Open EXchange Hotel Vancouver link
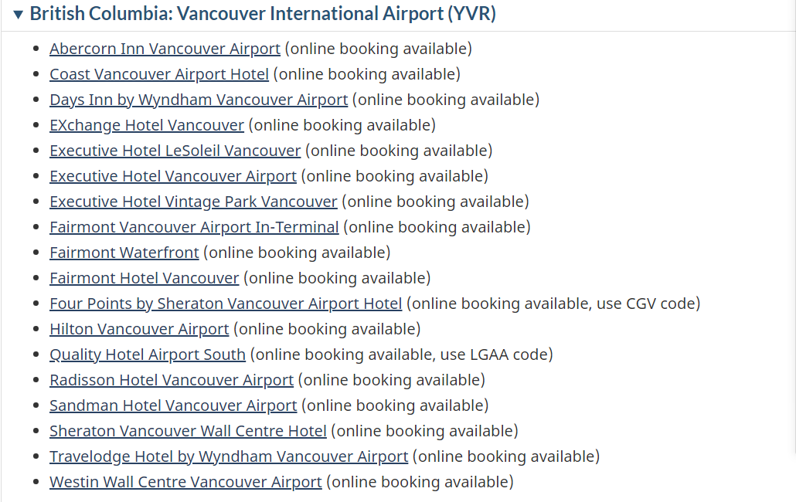Image resolution: width=796 pixels, height=502 pixels. (147, 125)
